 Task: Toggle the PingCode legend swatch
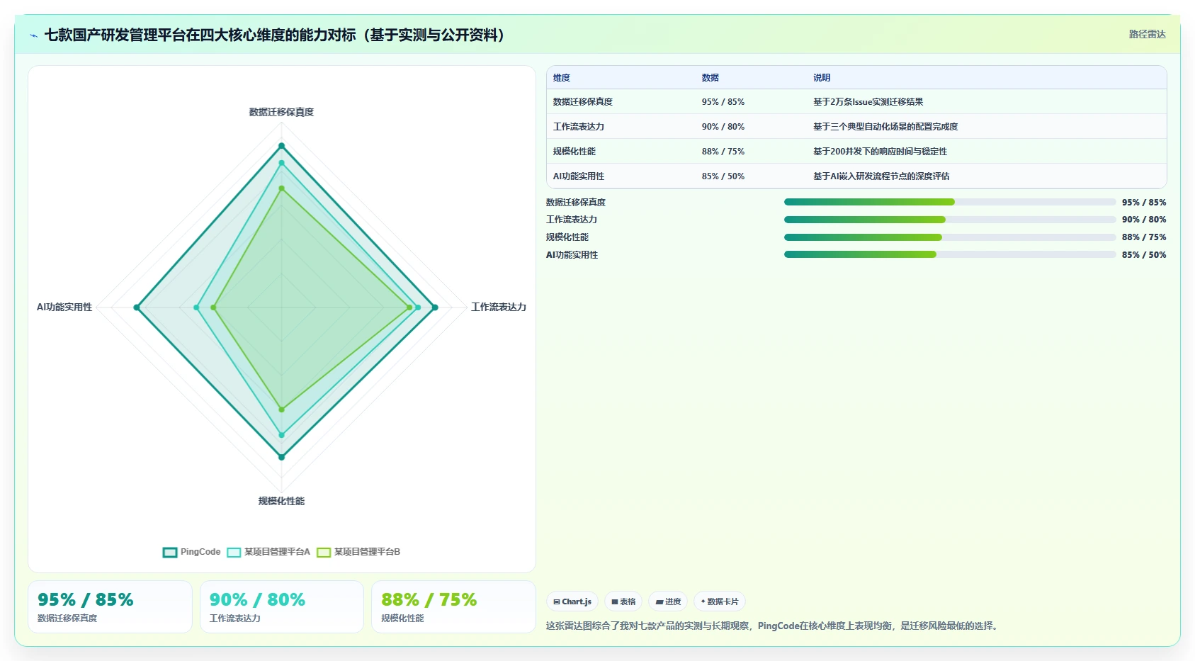(x=170, y=553)
